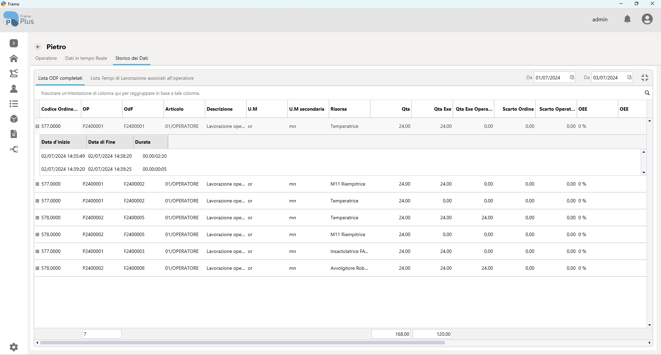The image size is (661, 355).
Task: Sort by the Articolo column header
Action: tap(185, 109)
